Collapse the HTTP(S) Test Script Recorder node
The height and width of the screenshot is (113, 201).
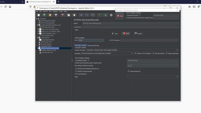[x=37, y=48]
